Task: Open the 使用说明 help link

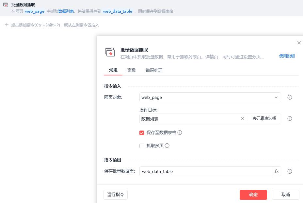Action: click(287, 56)
